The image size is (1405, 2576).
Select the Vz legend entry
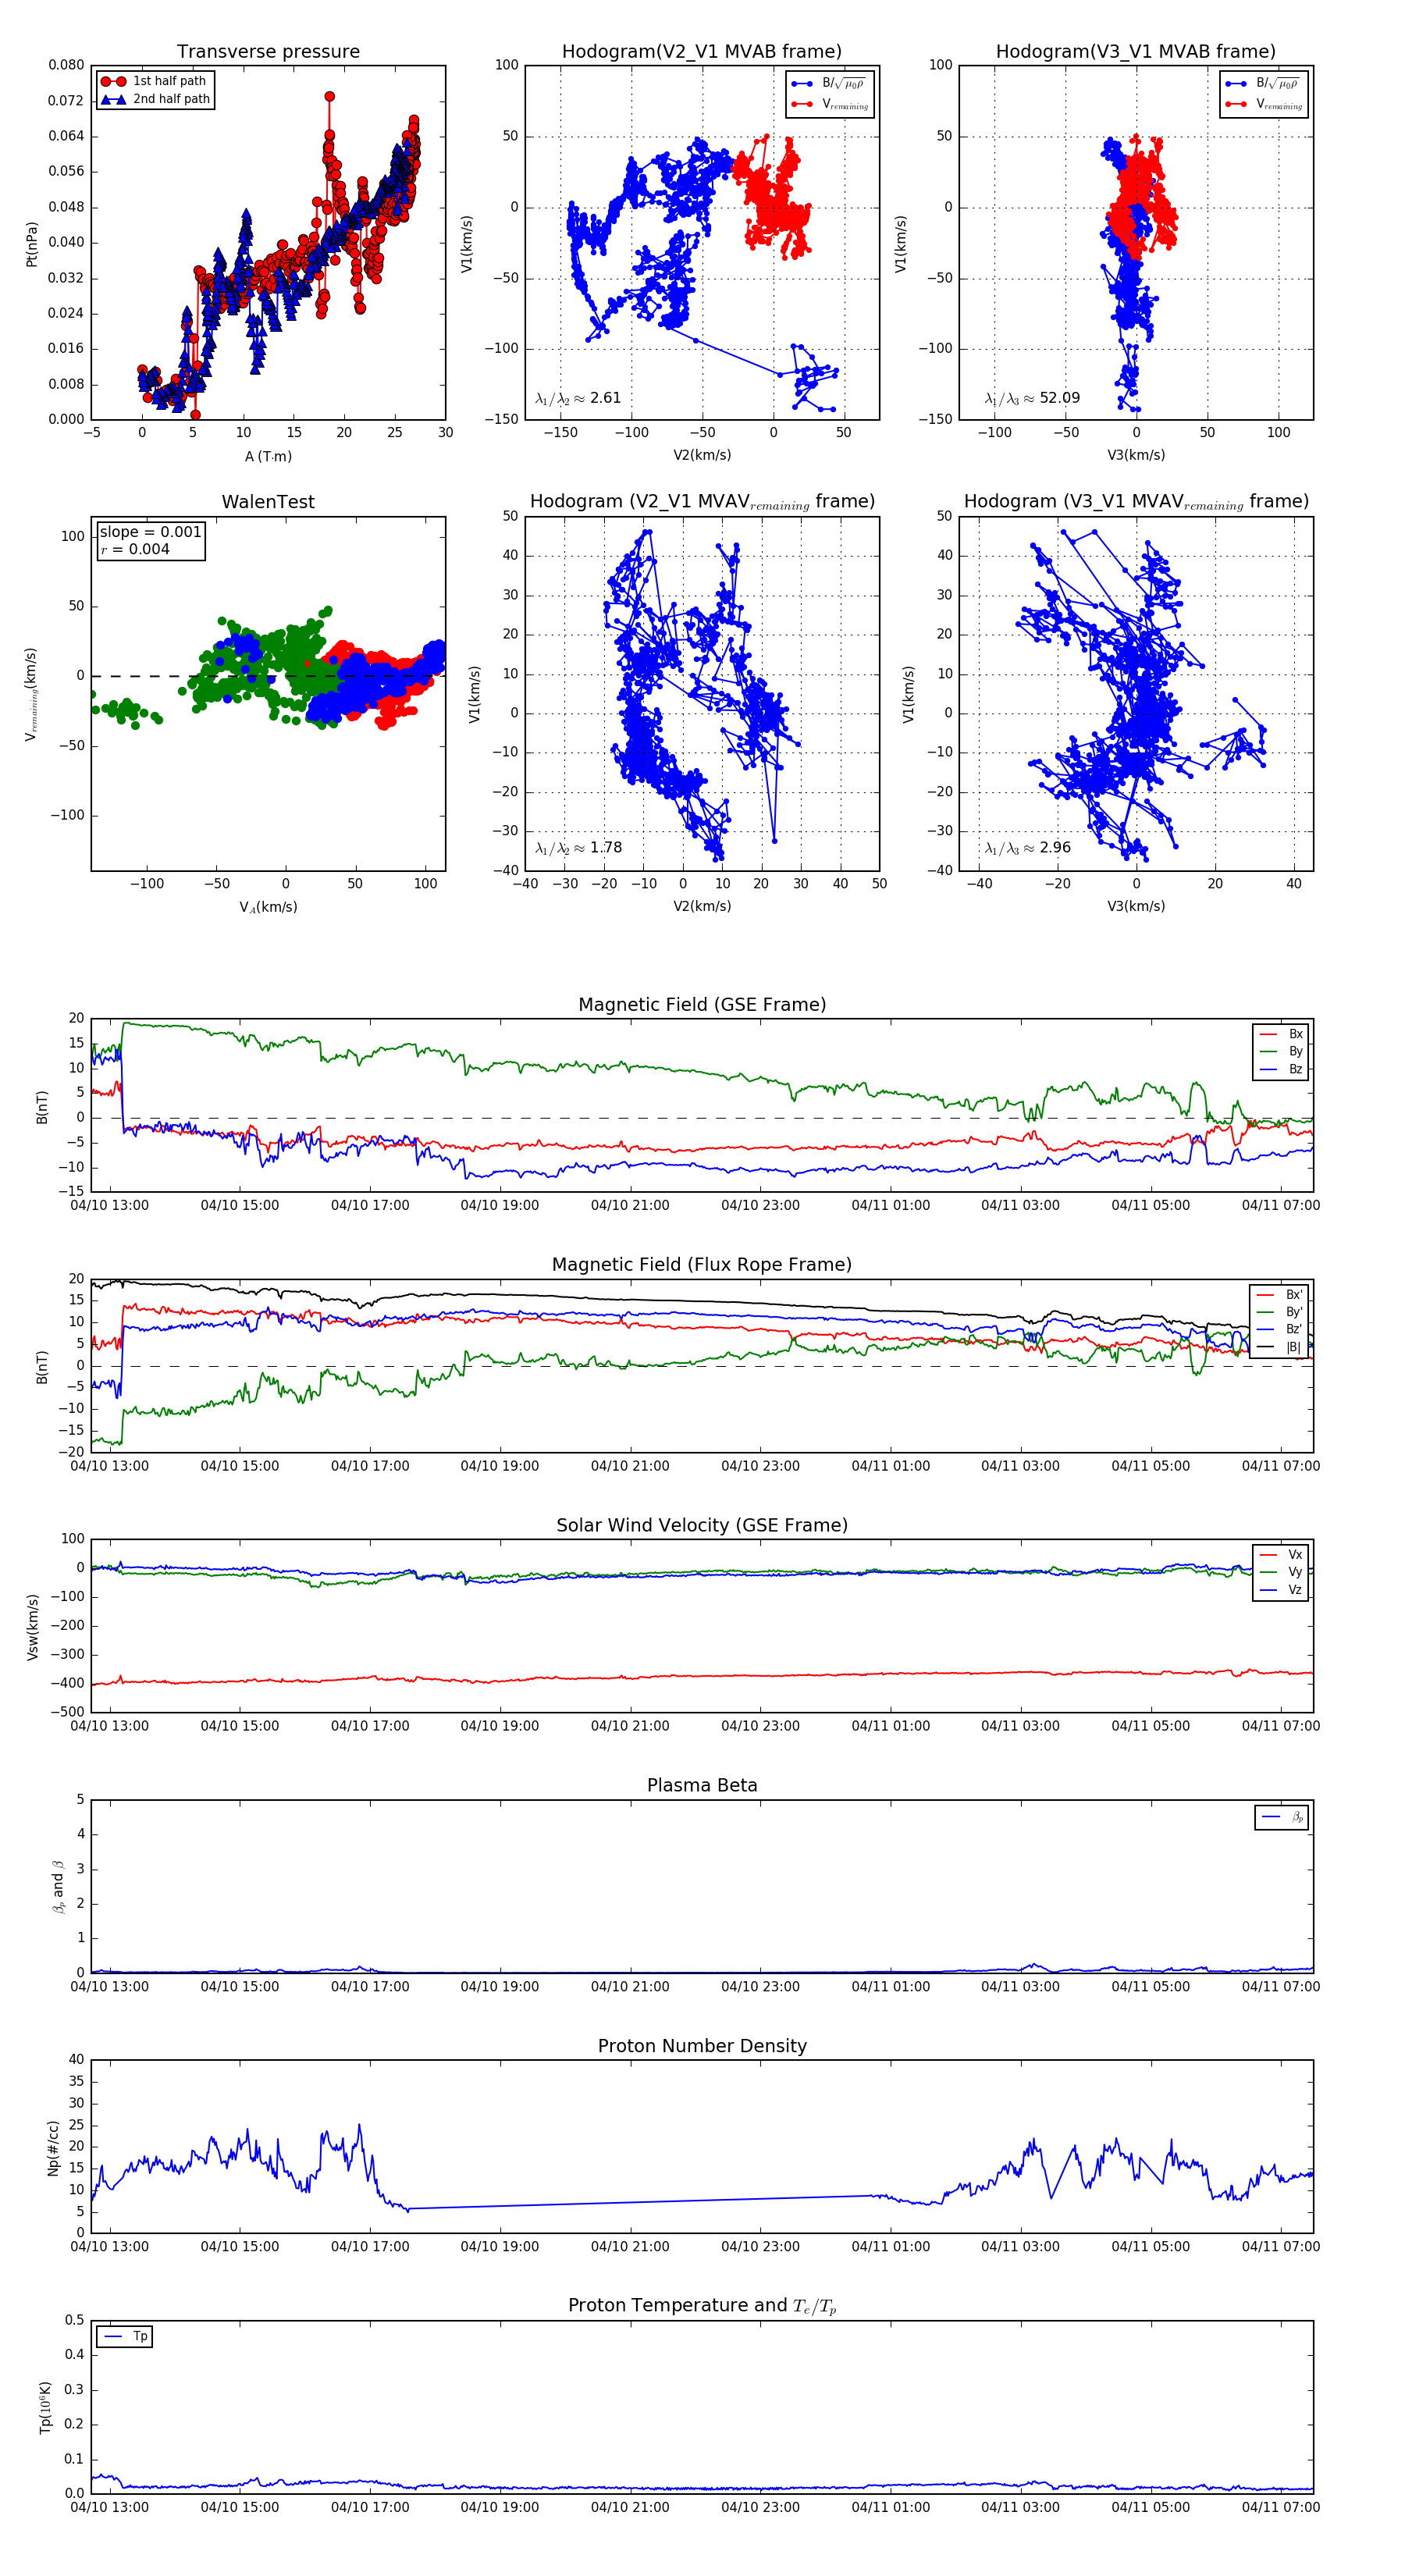pyautogui.click(x=1281, y=1590)
